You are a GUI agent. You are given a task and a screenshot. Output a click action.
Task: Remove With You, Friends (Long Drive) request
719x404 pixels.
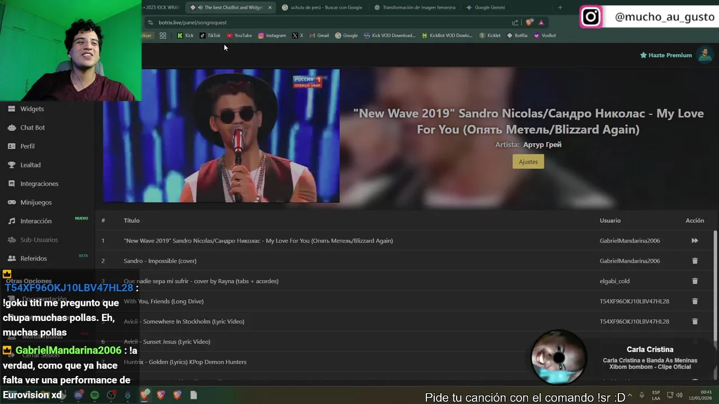tap(695, 301)
